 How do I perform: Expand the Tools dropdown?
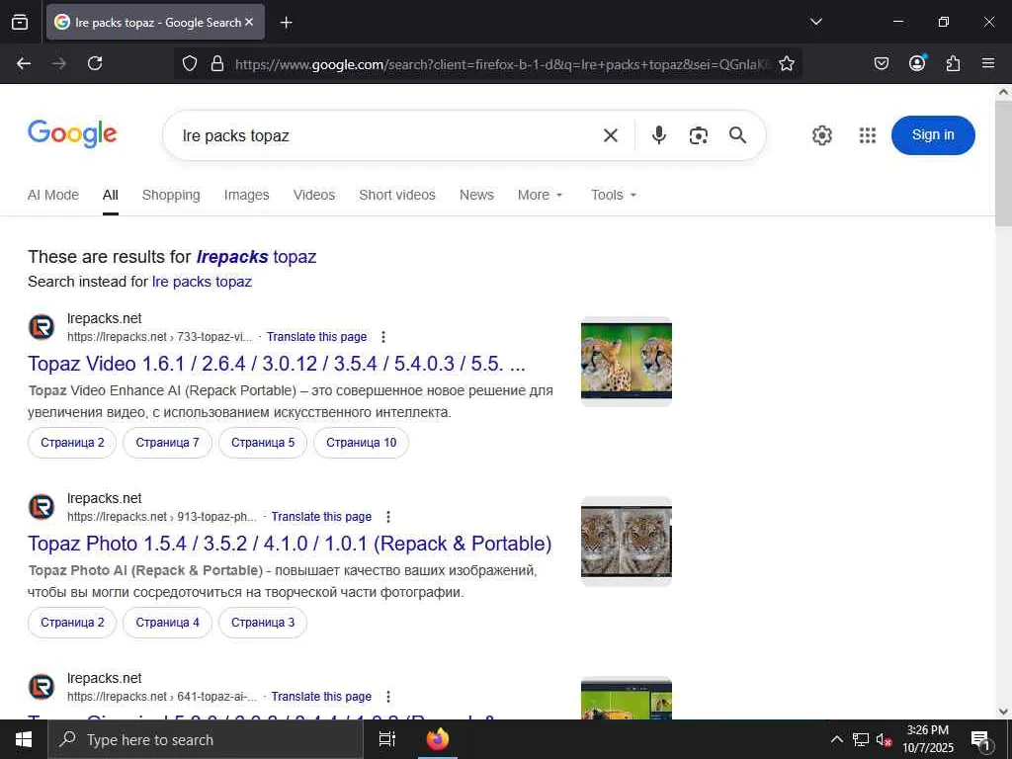(614, 195)
